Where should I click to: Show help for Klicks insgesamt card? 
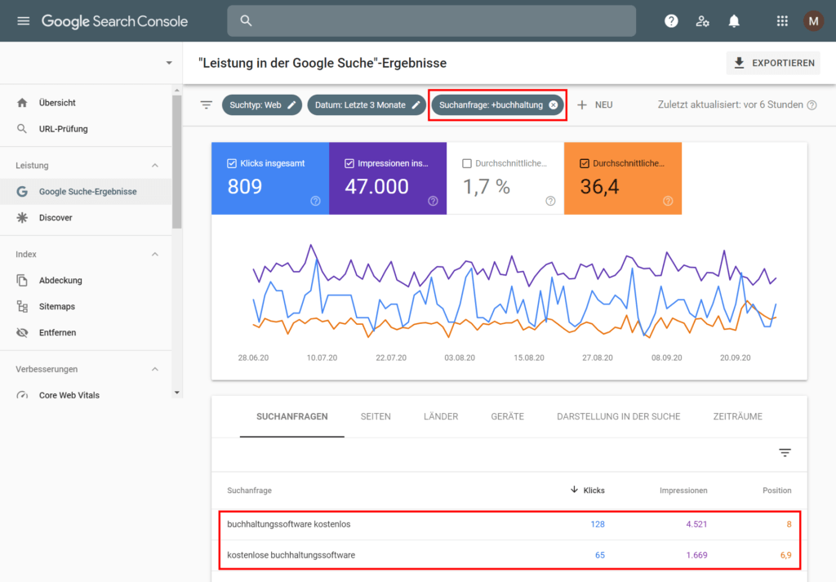[x=316, y=201]
